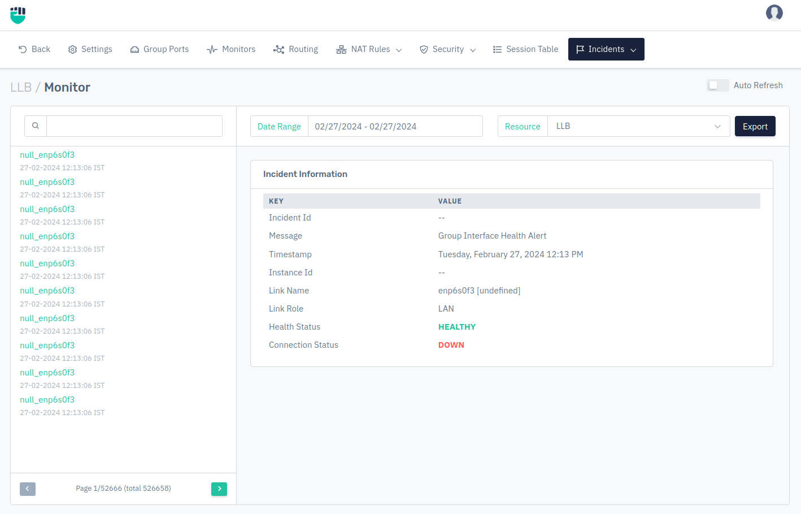Click the Incidents flag icon

point(580,50)
